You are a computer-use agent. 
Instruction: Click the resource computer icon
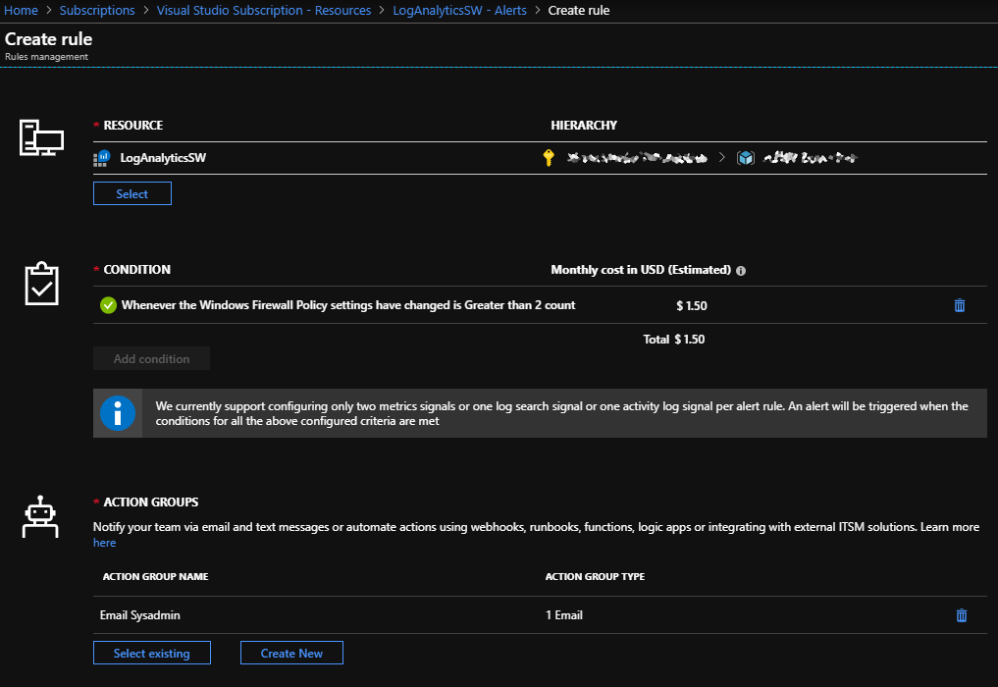(x=41, y=138)
